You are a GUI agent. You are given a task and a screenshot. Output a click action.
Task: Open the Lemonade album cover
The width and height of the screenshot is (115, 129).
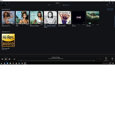93,18
